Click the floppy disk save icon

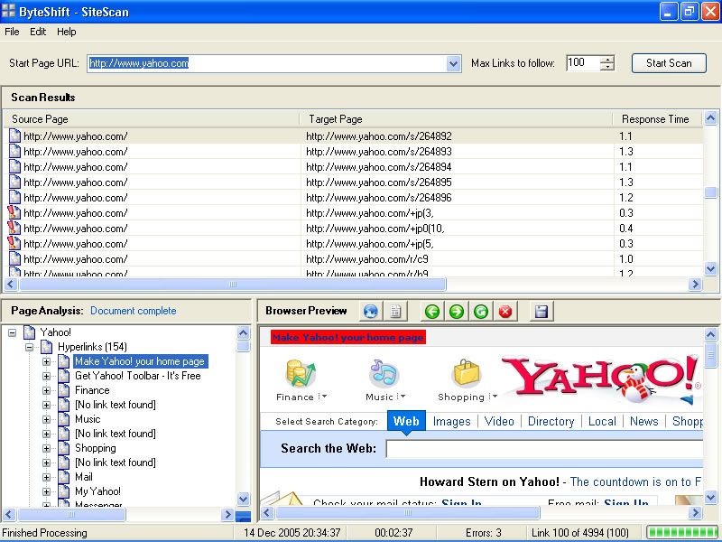pos(541,312)
